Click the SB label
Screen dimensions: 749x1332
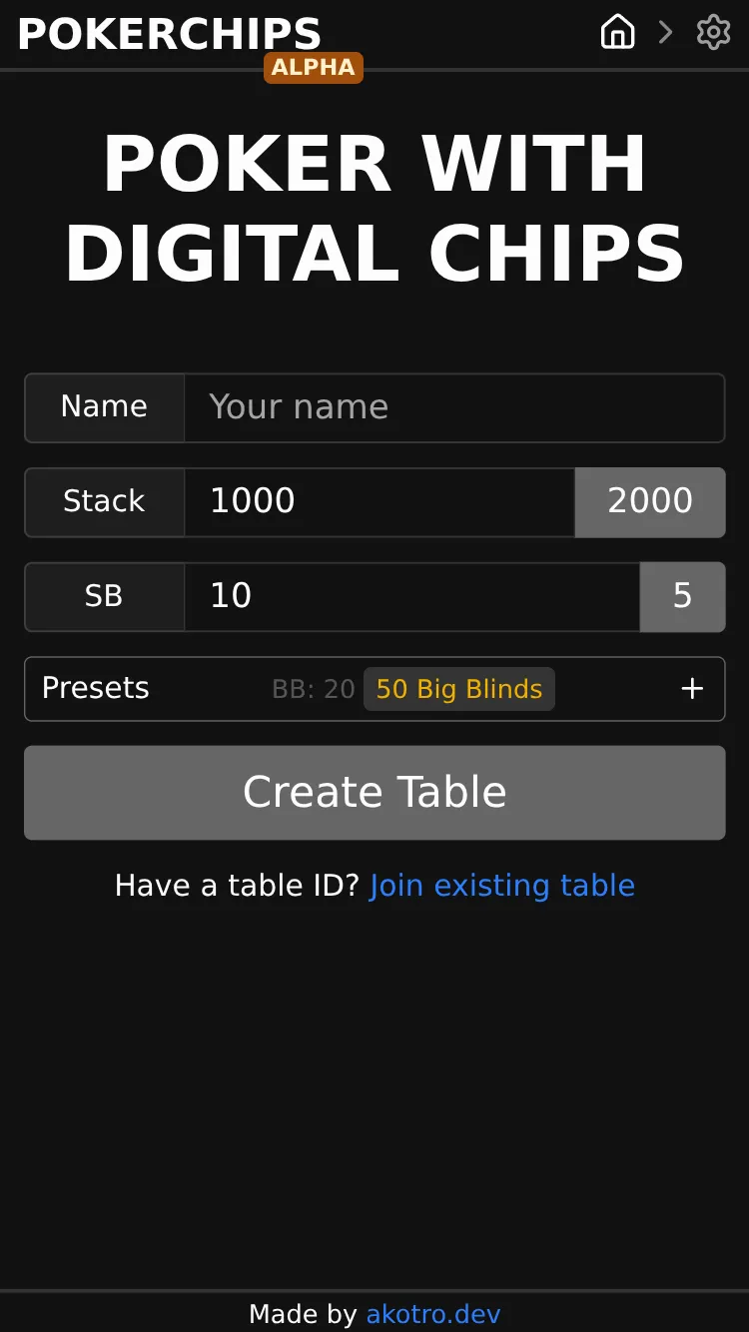coord(103,596)
